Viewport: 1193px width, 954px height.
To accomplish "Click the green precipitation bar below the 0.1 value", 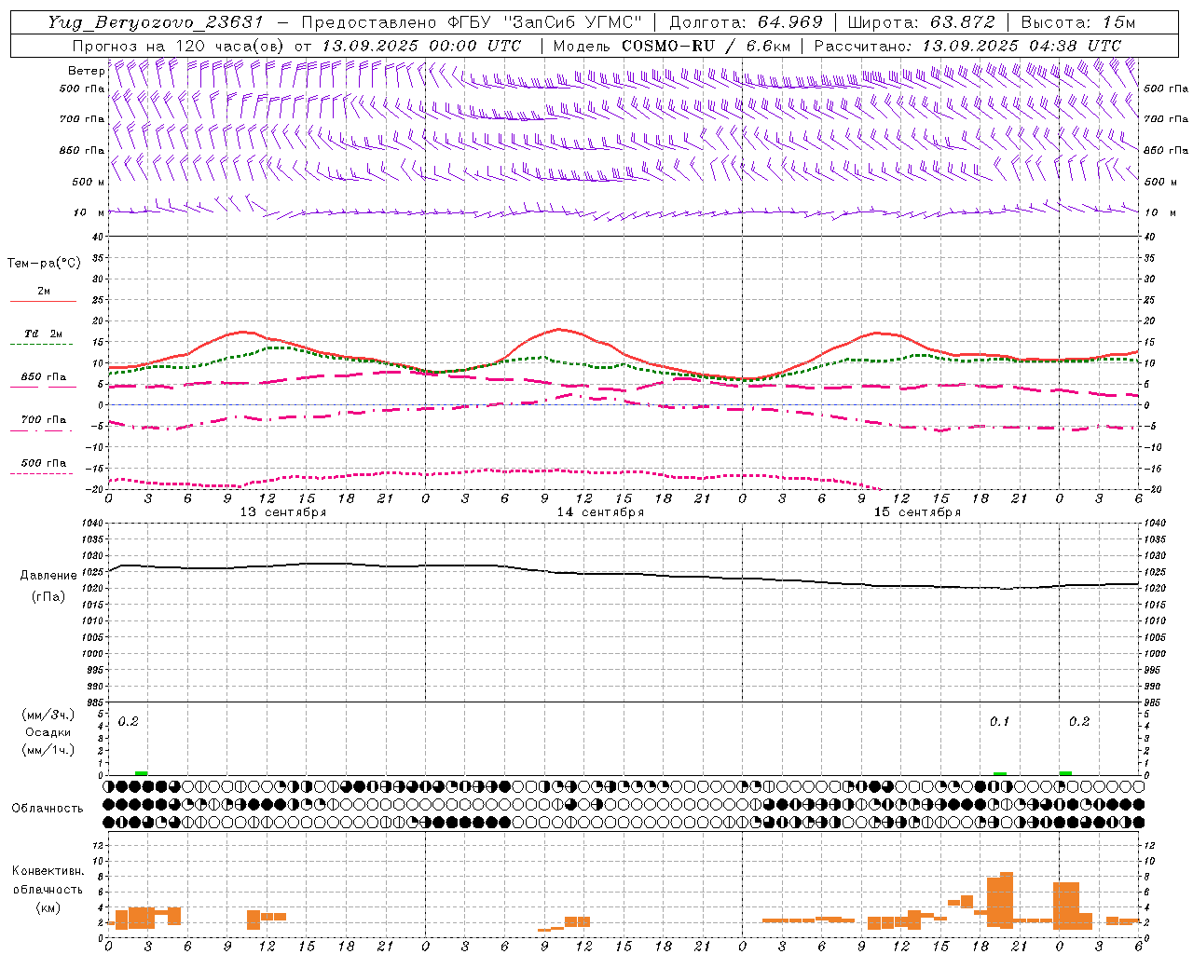I will click(1000, 773).
